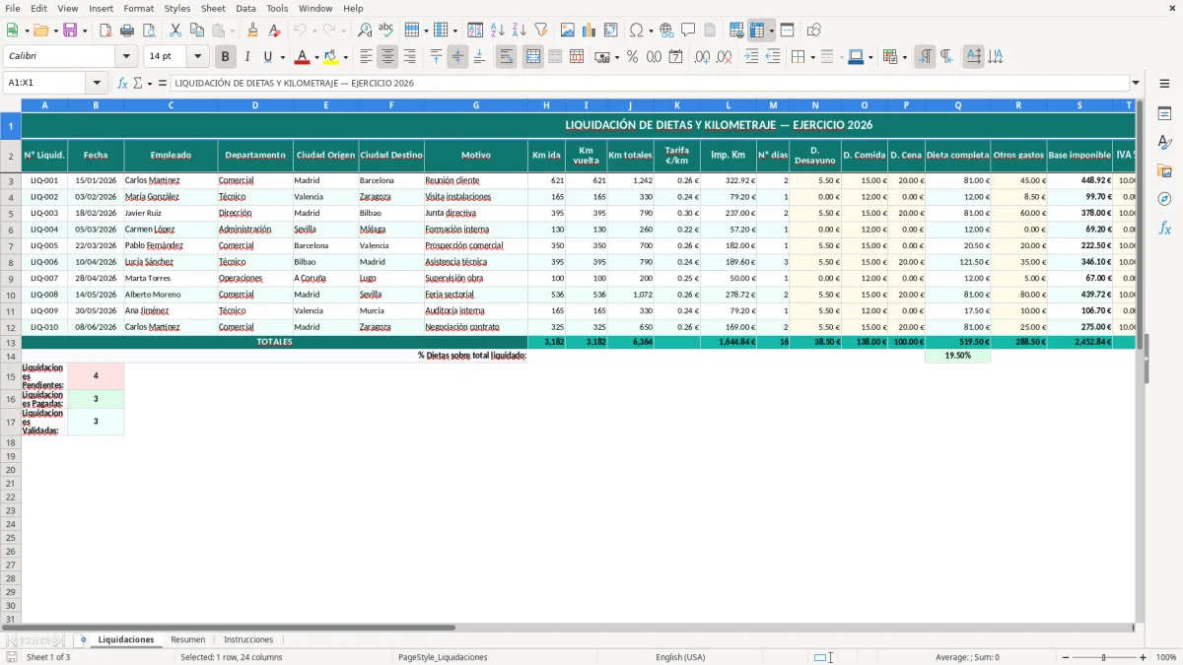Click Zoom In plus button
This screenshot has width=1183, height=665.
click(x=1144, y=657)
